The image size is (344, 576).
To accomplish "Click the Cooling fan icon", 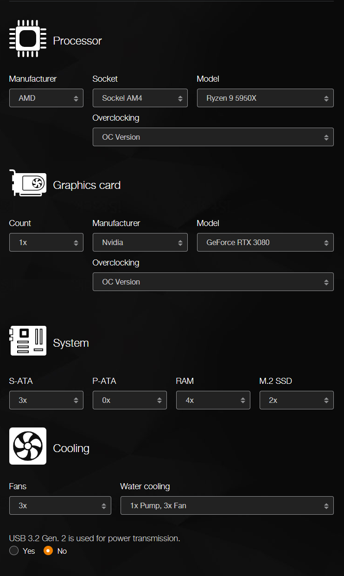I will click(28, 446).
